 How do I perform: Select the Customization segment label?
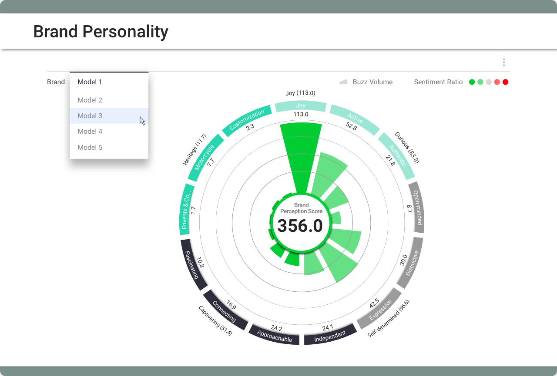[247, 120]
